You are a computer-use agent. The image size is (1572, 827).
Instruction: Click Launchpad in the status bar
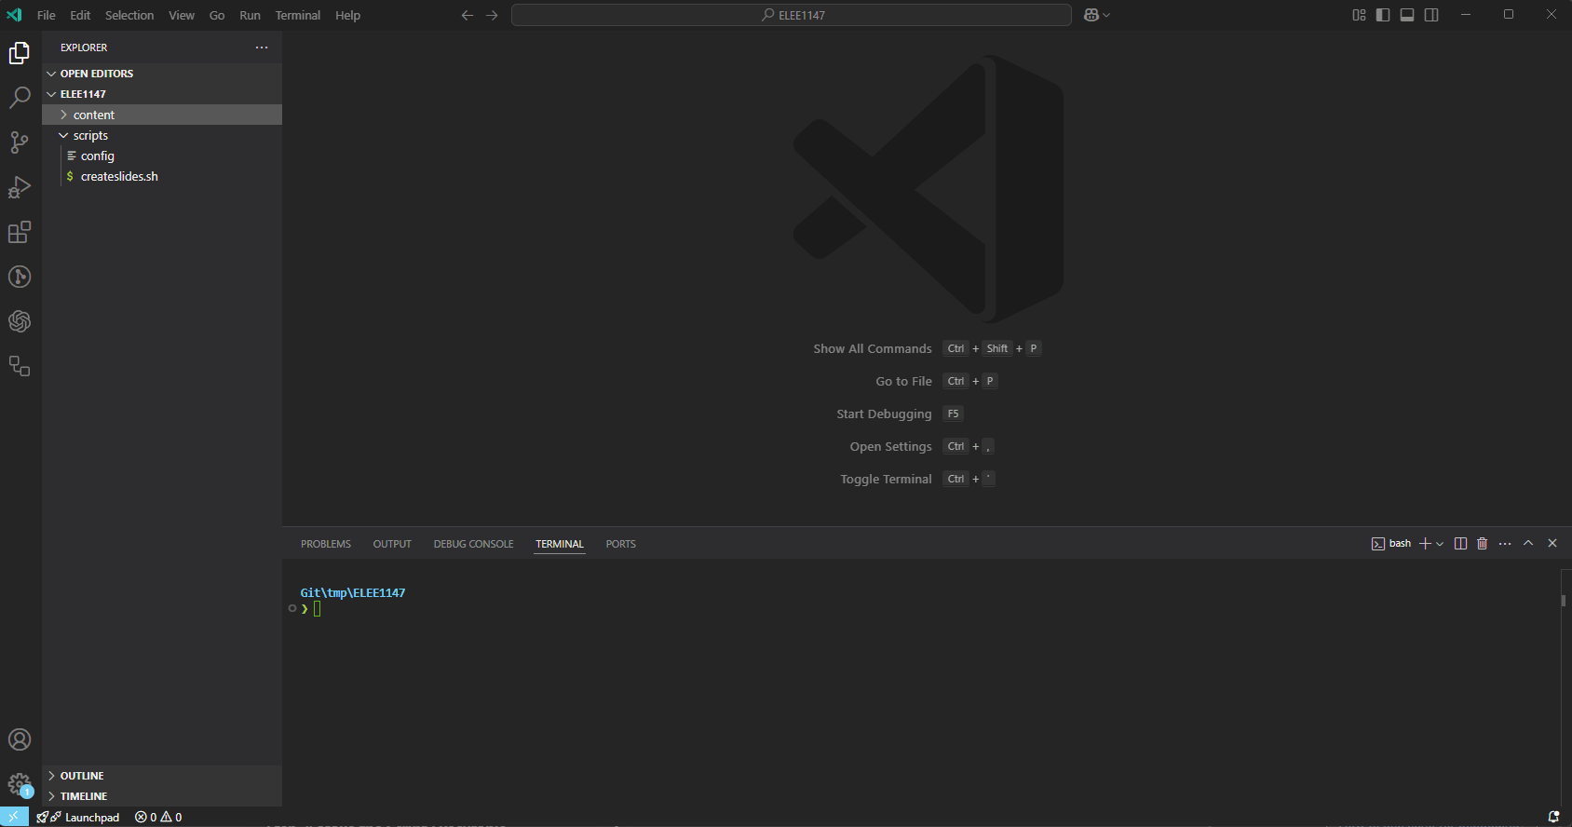point(91,818)
